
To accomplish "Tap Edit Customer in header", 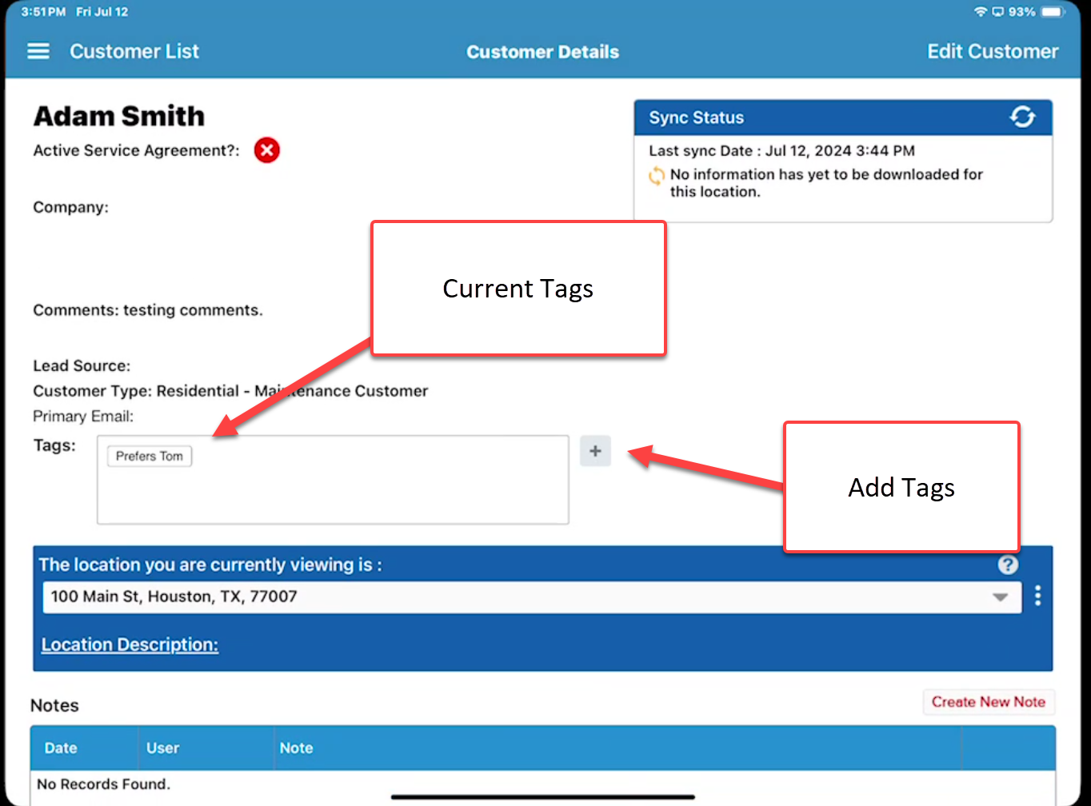I will (993, 51).
